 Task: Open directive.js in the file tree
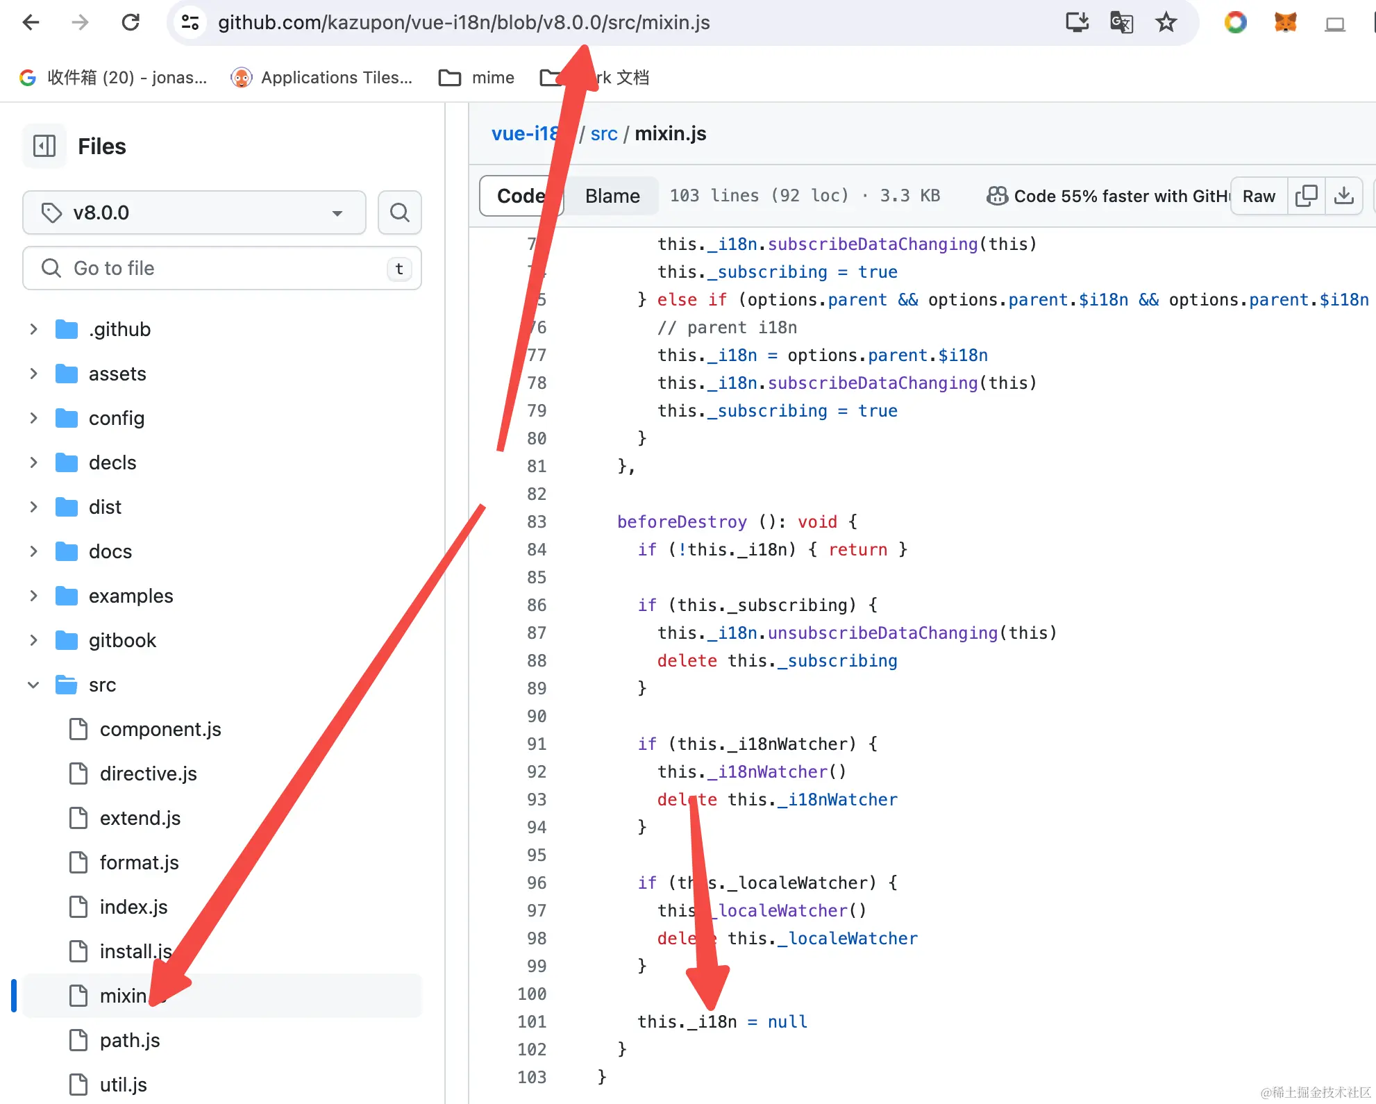[x=148, y=773]
